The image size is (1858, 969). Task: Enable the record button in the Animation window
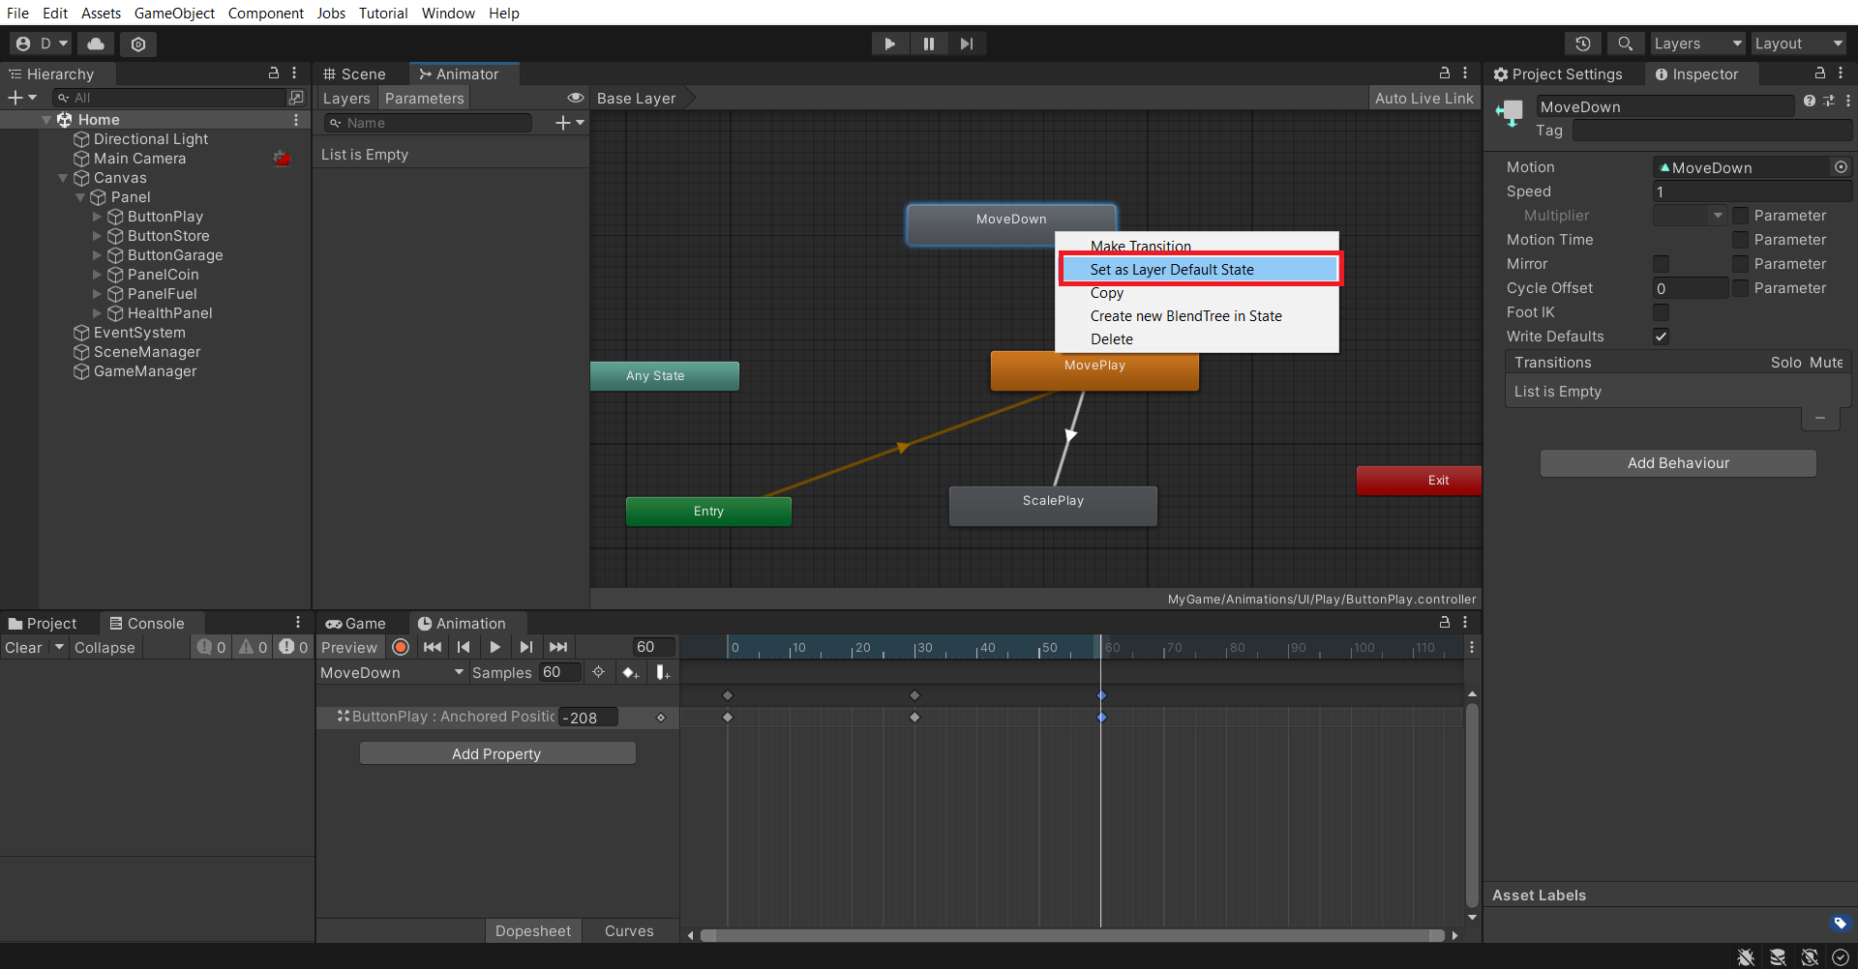(400, 647)
